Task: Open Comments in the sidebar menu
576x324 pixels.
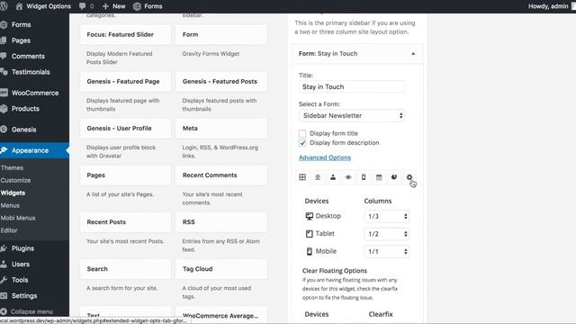Action: [28, 56]
